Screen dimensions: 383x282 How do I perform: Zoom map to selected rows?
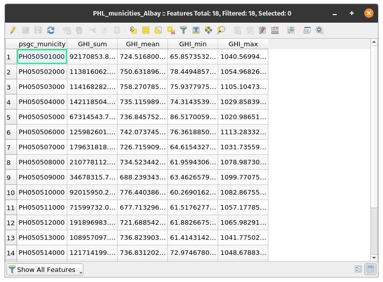221,31
